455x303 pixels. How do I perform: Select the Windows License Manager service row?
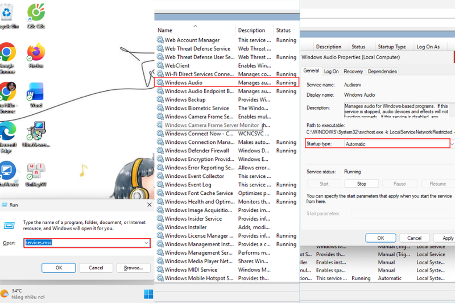227,235
